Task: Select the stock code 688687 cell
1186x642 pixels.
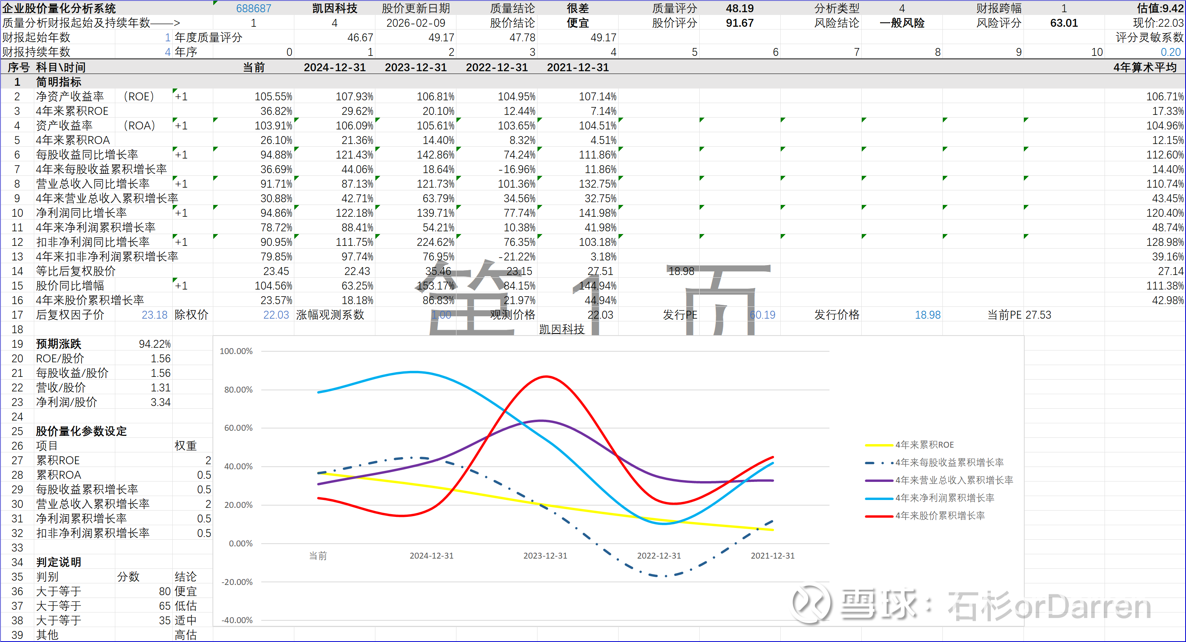Action: point(253,8)
